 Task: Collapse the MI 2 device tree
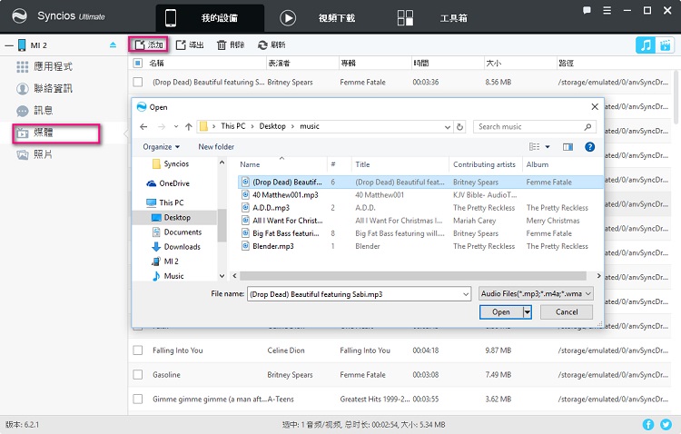click(x=9, y=45)
